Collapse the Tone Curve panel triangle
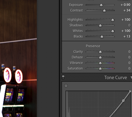The image size is (132, 117). [x=131, y=78]
